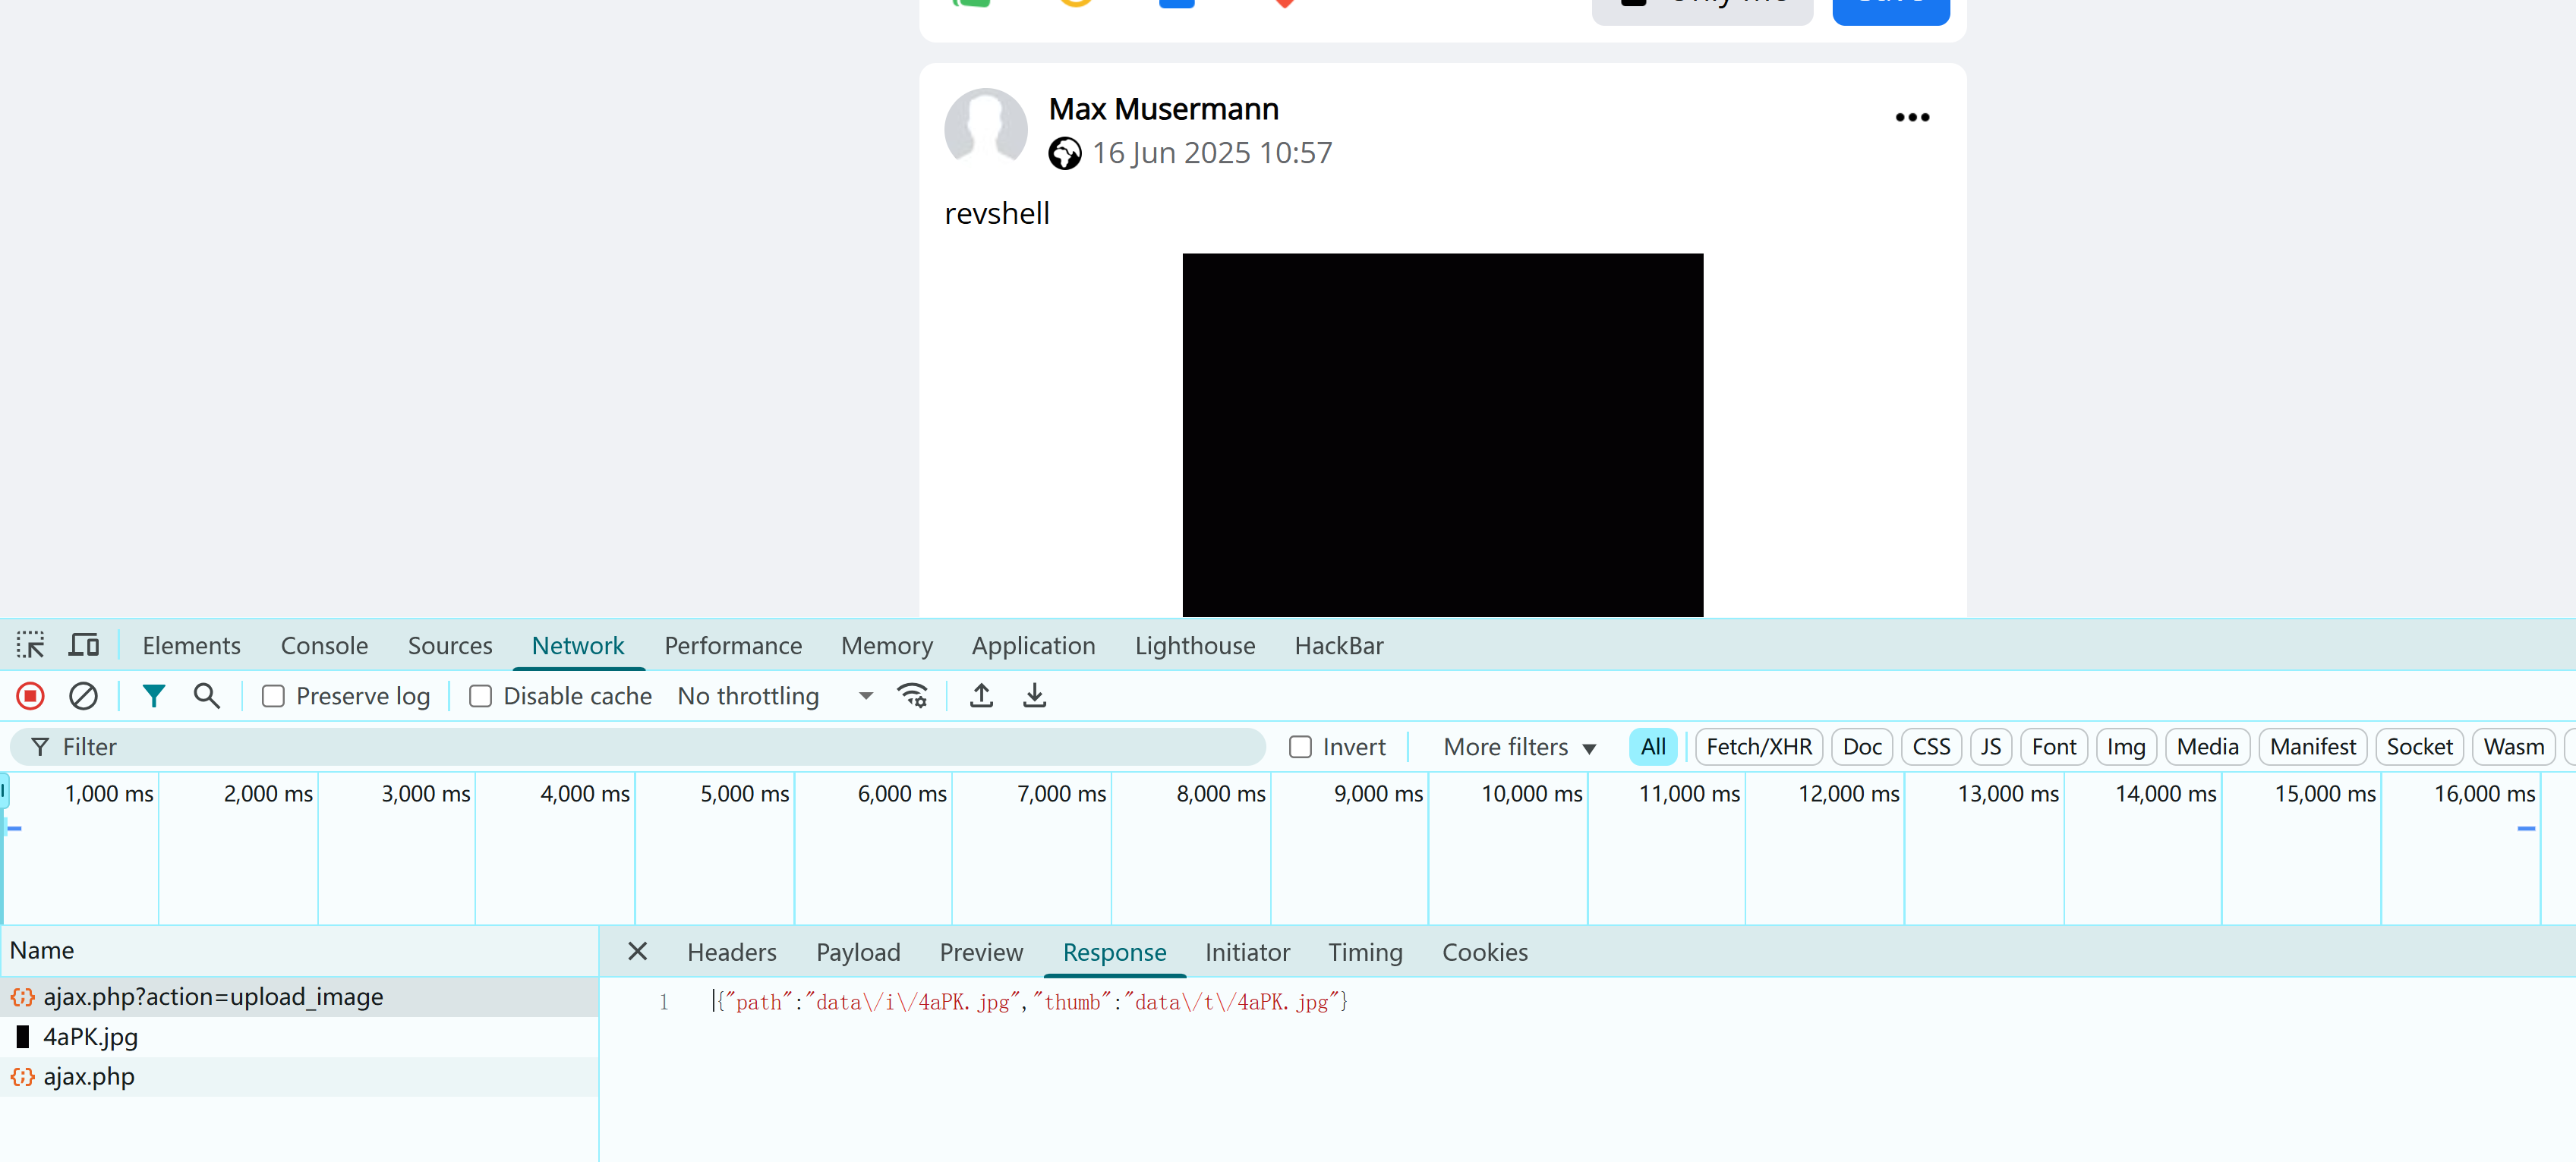This screenshot has height=1162, width=2576.
Task: Filter requests by Img type
Action: point(2126,747)
